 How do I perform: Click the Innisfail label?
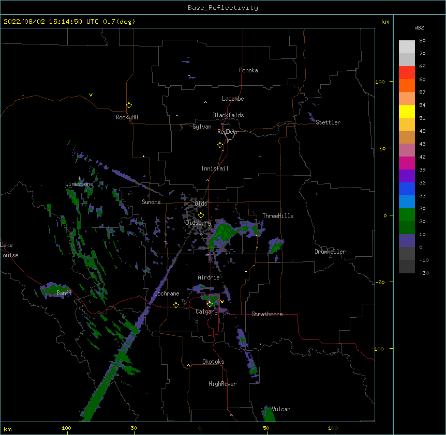pos(215,168)
